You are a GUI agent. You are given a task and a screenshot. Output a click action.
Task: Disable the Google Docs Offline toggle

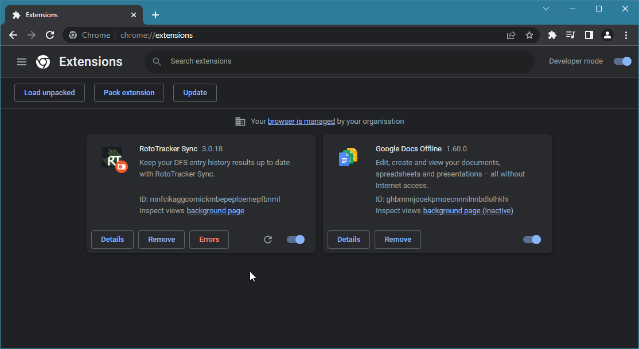tap(532, 240)
